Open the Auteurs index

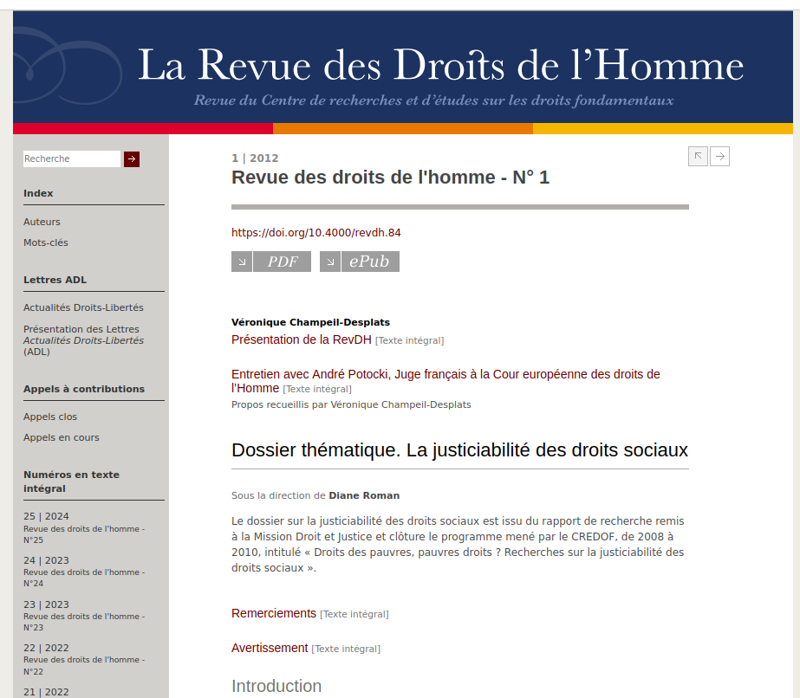(x=42, y=222)
